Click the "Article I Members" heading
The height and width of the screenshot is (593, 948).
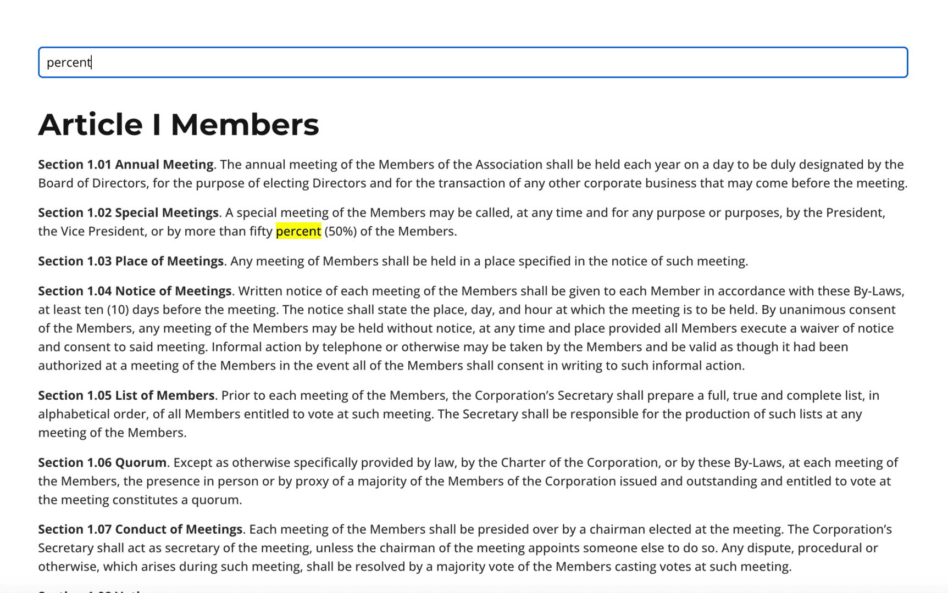click(x=179, y=124)
